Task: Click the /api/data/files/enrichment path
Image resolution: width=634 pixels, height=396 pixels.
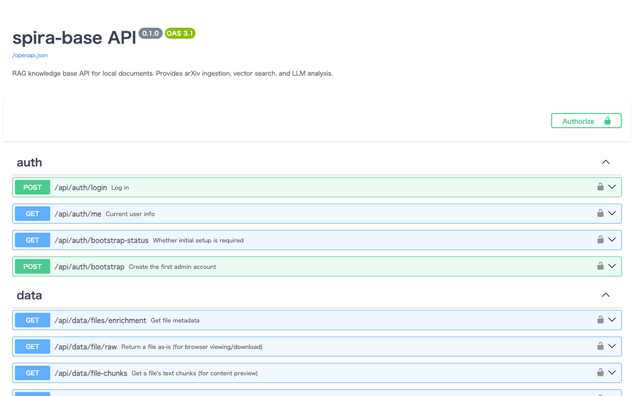Action: (x=100, y=320)
